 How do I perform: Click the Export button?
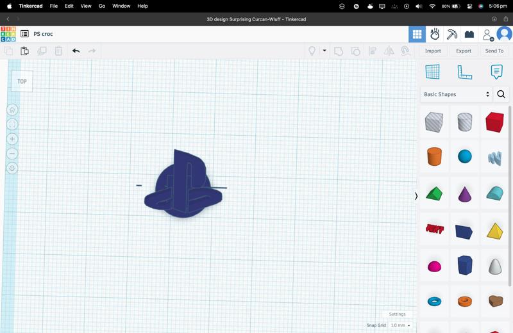pos(464,51)
